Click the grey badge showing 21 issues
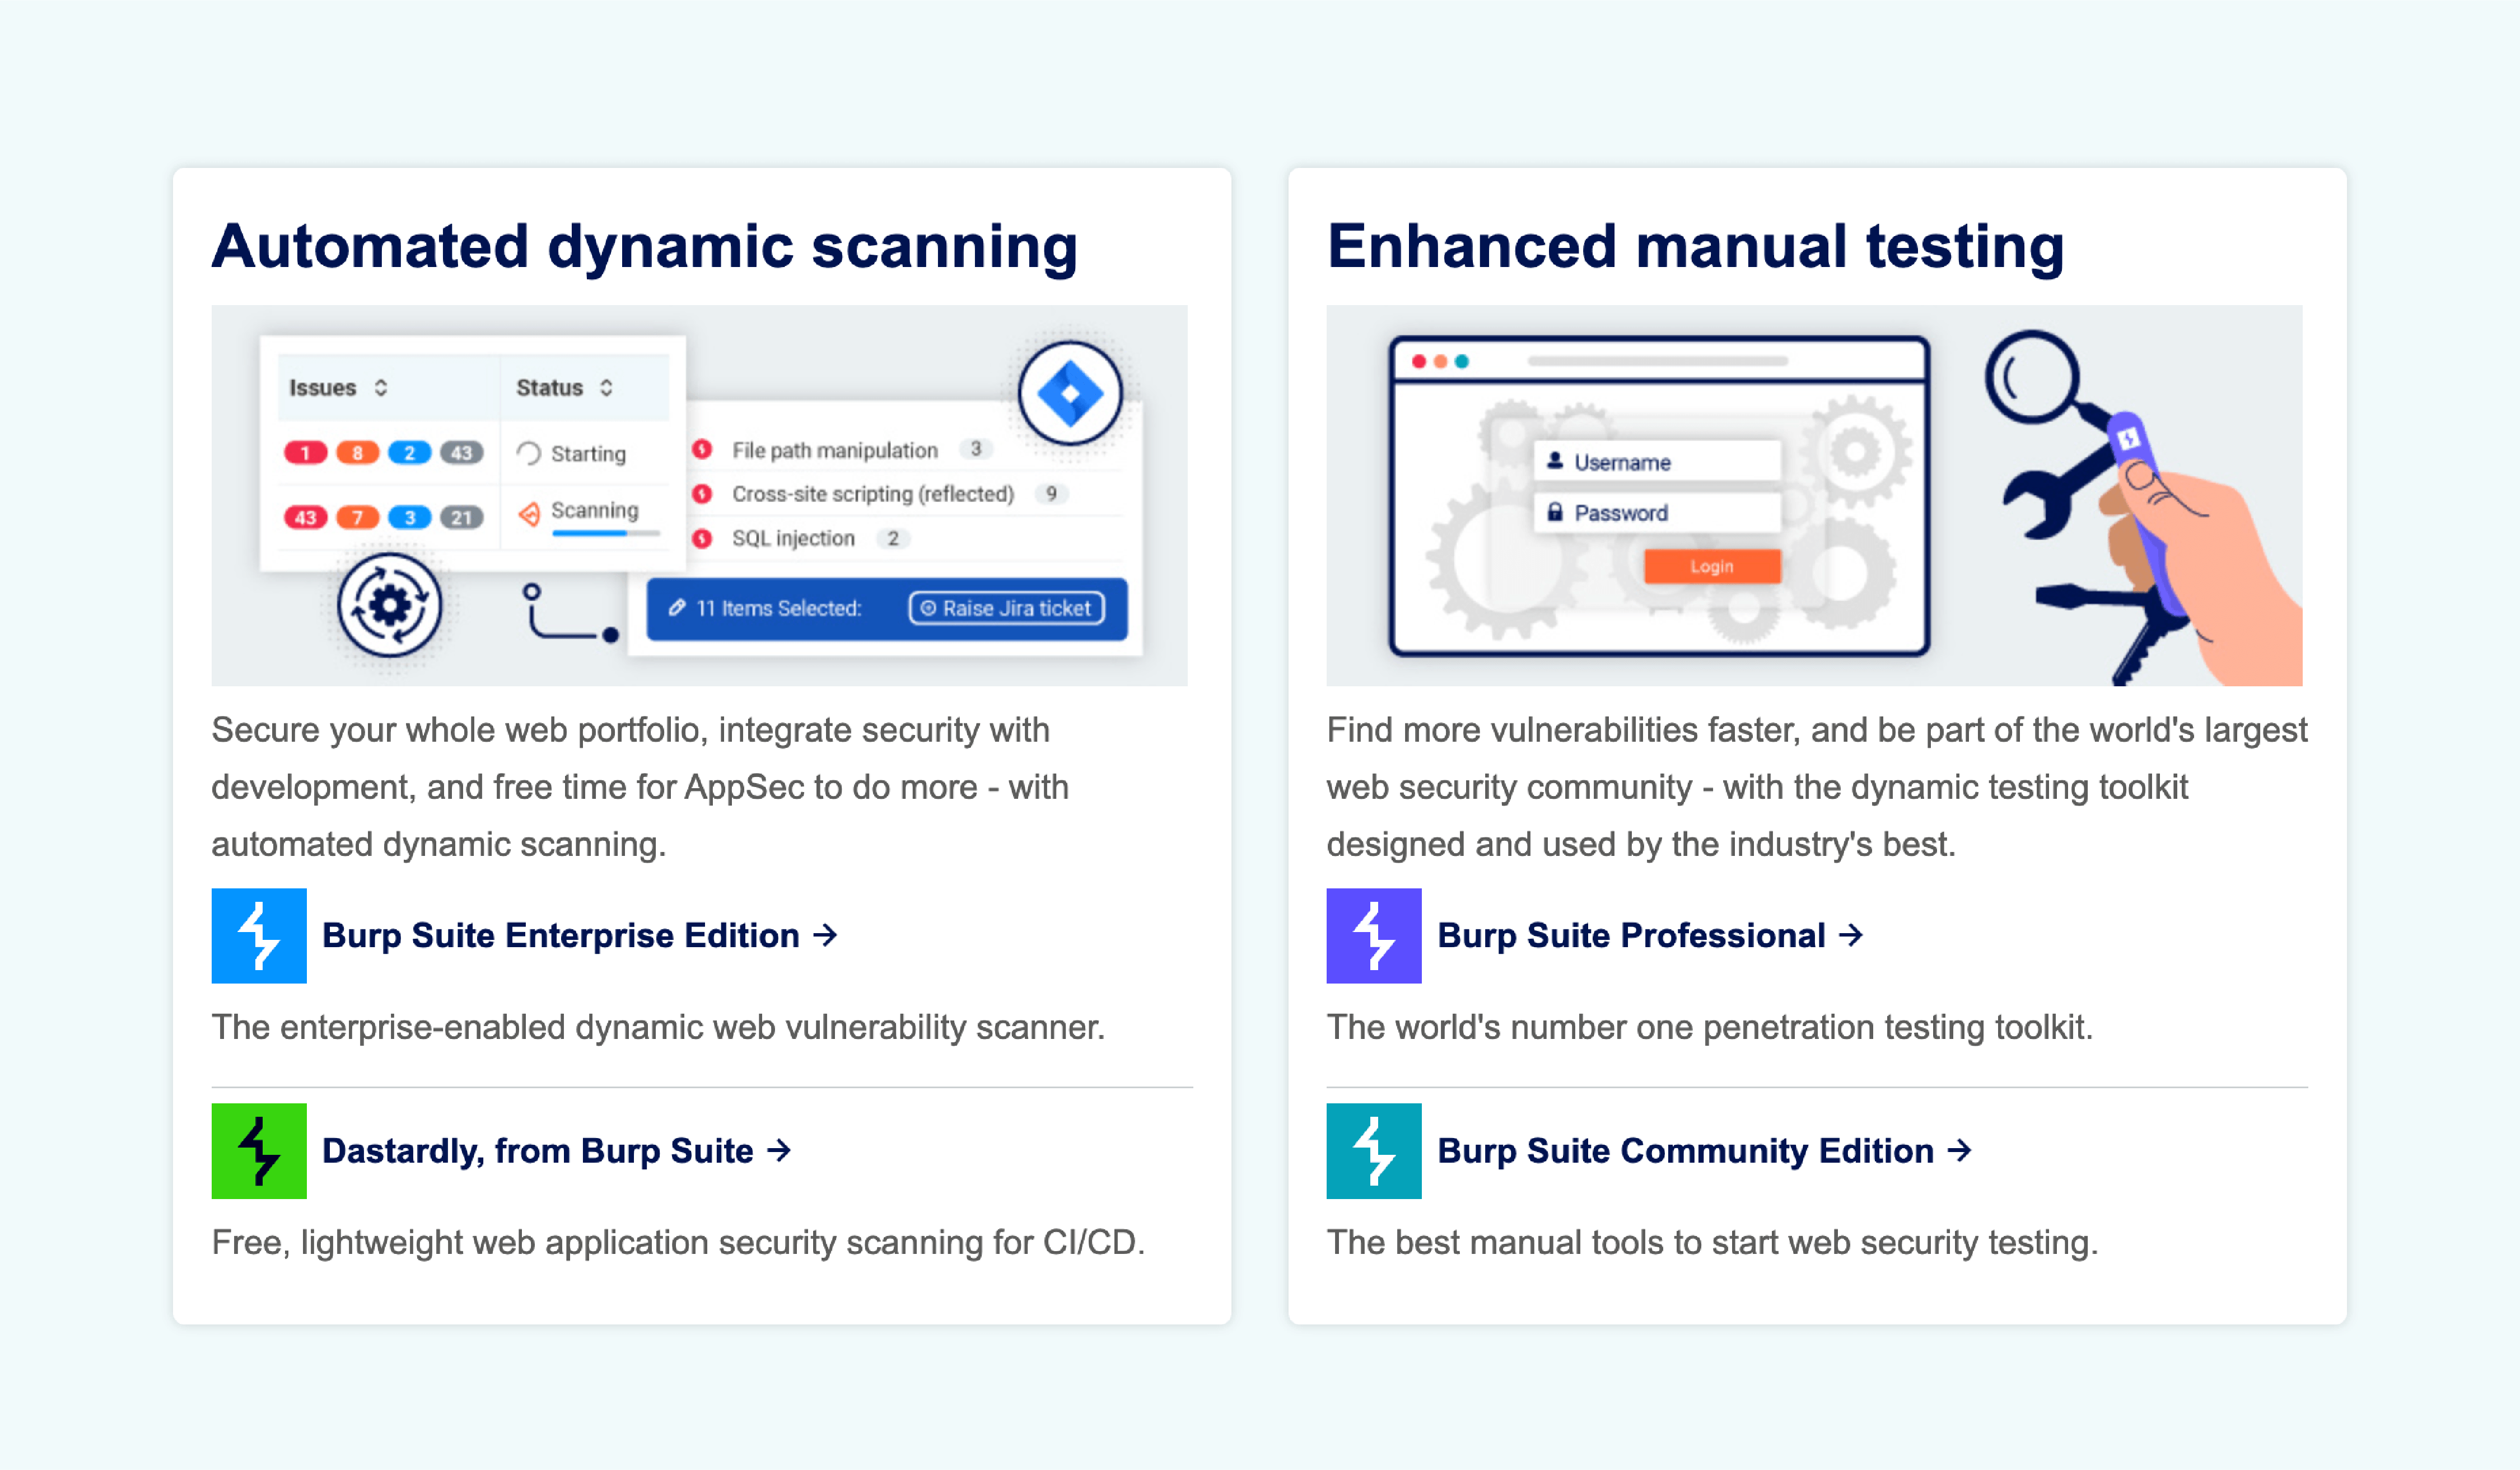Image resolution: width=2520 pixels, height=1470 pixels. (x=461, y=517)
